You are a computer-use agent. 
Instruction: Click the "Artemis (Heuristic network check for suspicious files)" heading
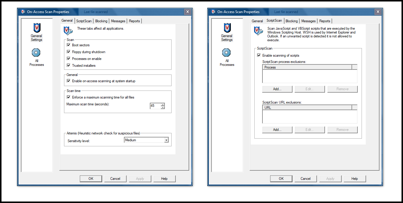click(x=103, y=133)
